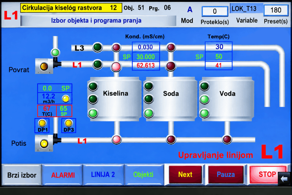
Task: Click the dark green lamp next to L3 label
Action: 98,47
